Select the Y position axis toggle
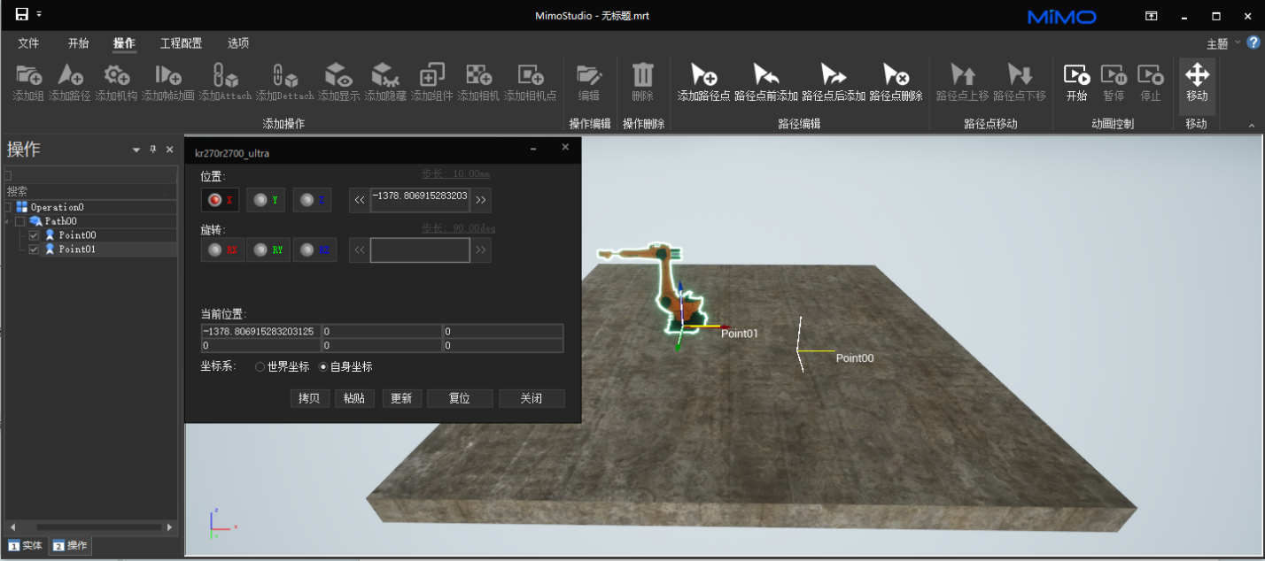Screen dimensions: 1265x561 266,200
